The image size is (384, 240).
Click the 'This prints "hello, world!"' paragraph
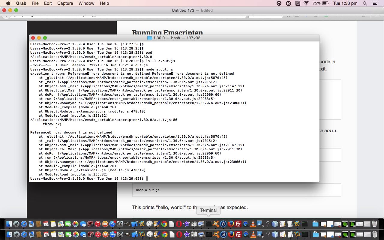coord(190,207)
